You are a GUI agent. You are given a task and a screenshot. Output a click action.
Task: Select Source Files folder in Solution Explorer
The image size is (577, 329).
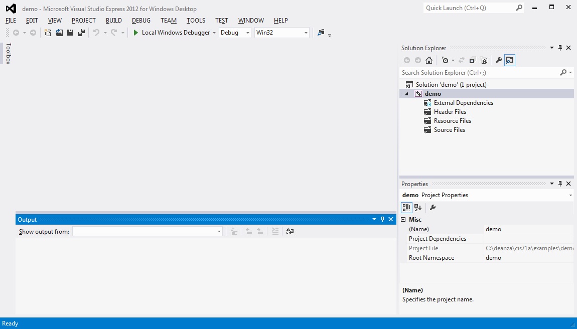(450, 130)
